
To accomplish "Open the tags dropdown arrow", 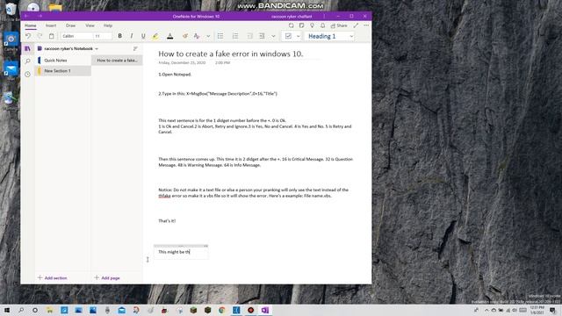I will point(298,36).
